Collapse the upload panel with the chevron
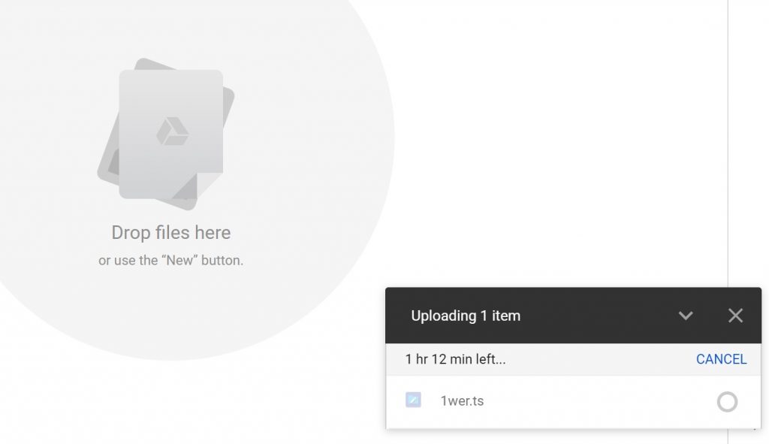 (685, 316)
